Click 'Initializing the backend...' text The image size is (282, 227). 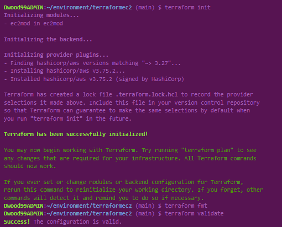pos(48,39)
